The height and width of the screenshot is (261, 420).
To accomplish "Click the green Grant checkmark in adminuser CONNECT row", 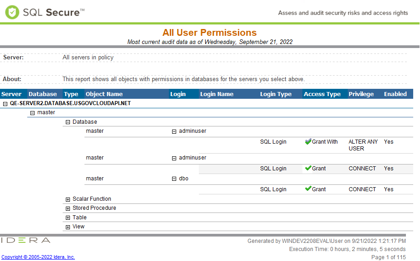I will [x=308, y=169].
